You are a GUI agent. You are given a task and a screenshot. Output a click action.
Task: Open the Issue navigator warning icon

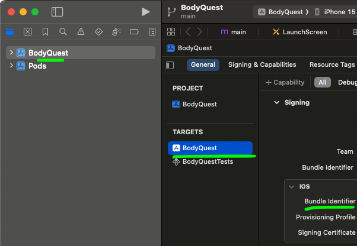(x=81, y=32)
